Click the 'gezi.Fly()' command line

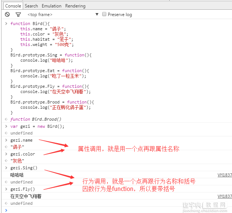tap(23, 189)
